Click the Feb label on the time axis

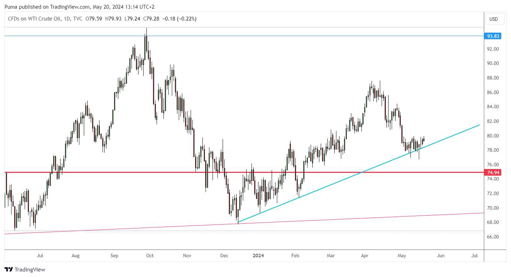tap(295, 256)
